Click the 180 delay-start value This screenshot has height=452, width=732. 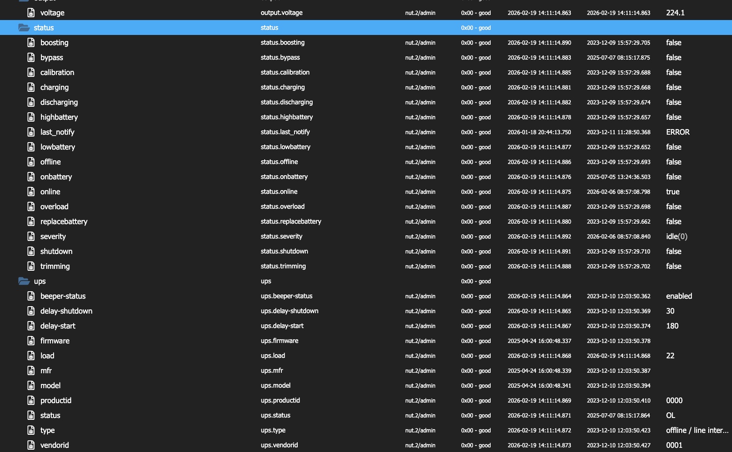672,326
